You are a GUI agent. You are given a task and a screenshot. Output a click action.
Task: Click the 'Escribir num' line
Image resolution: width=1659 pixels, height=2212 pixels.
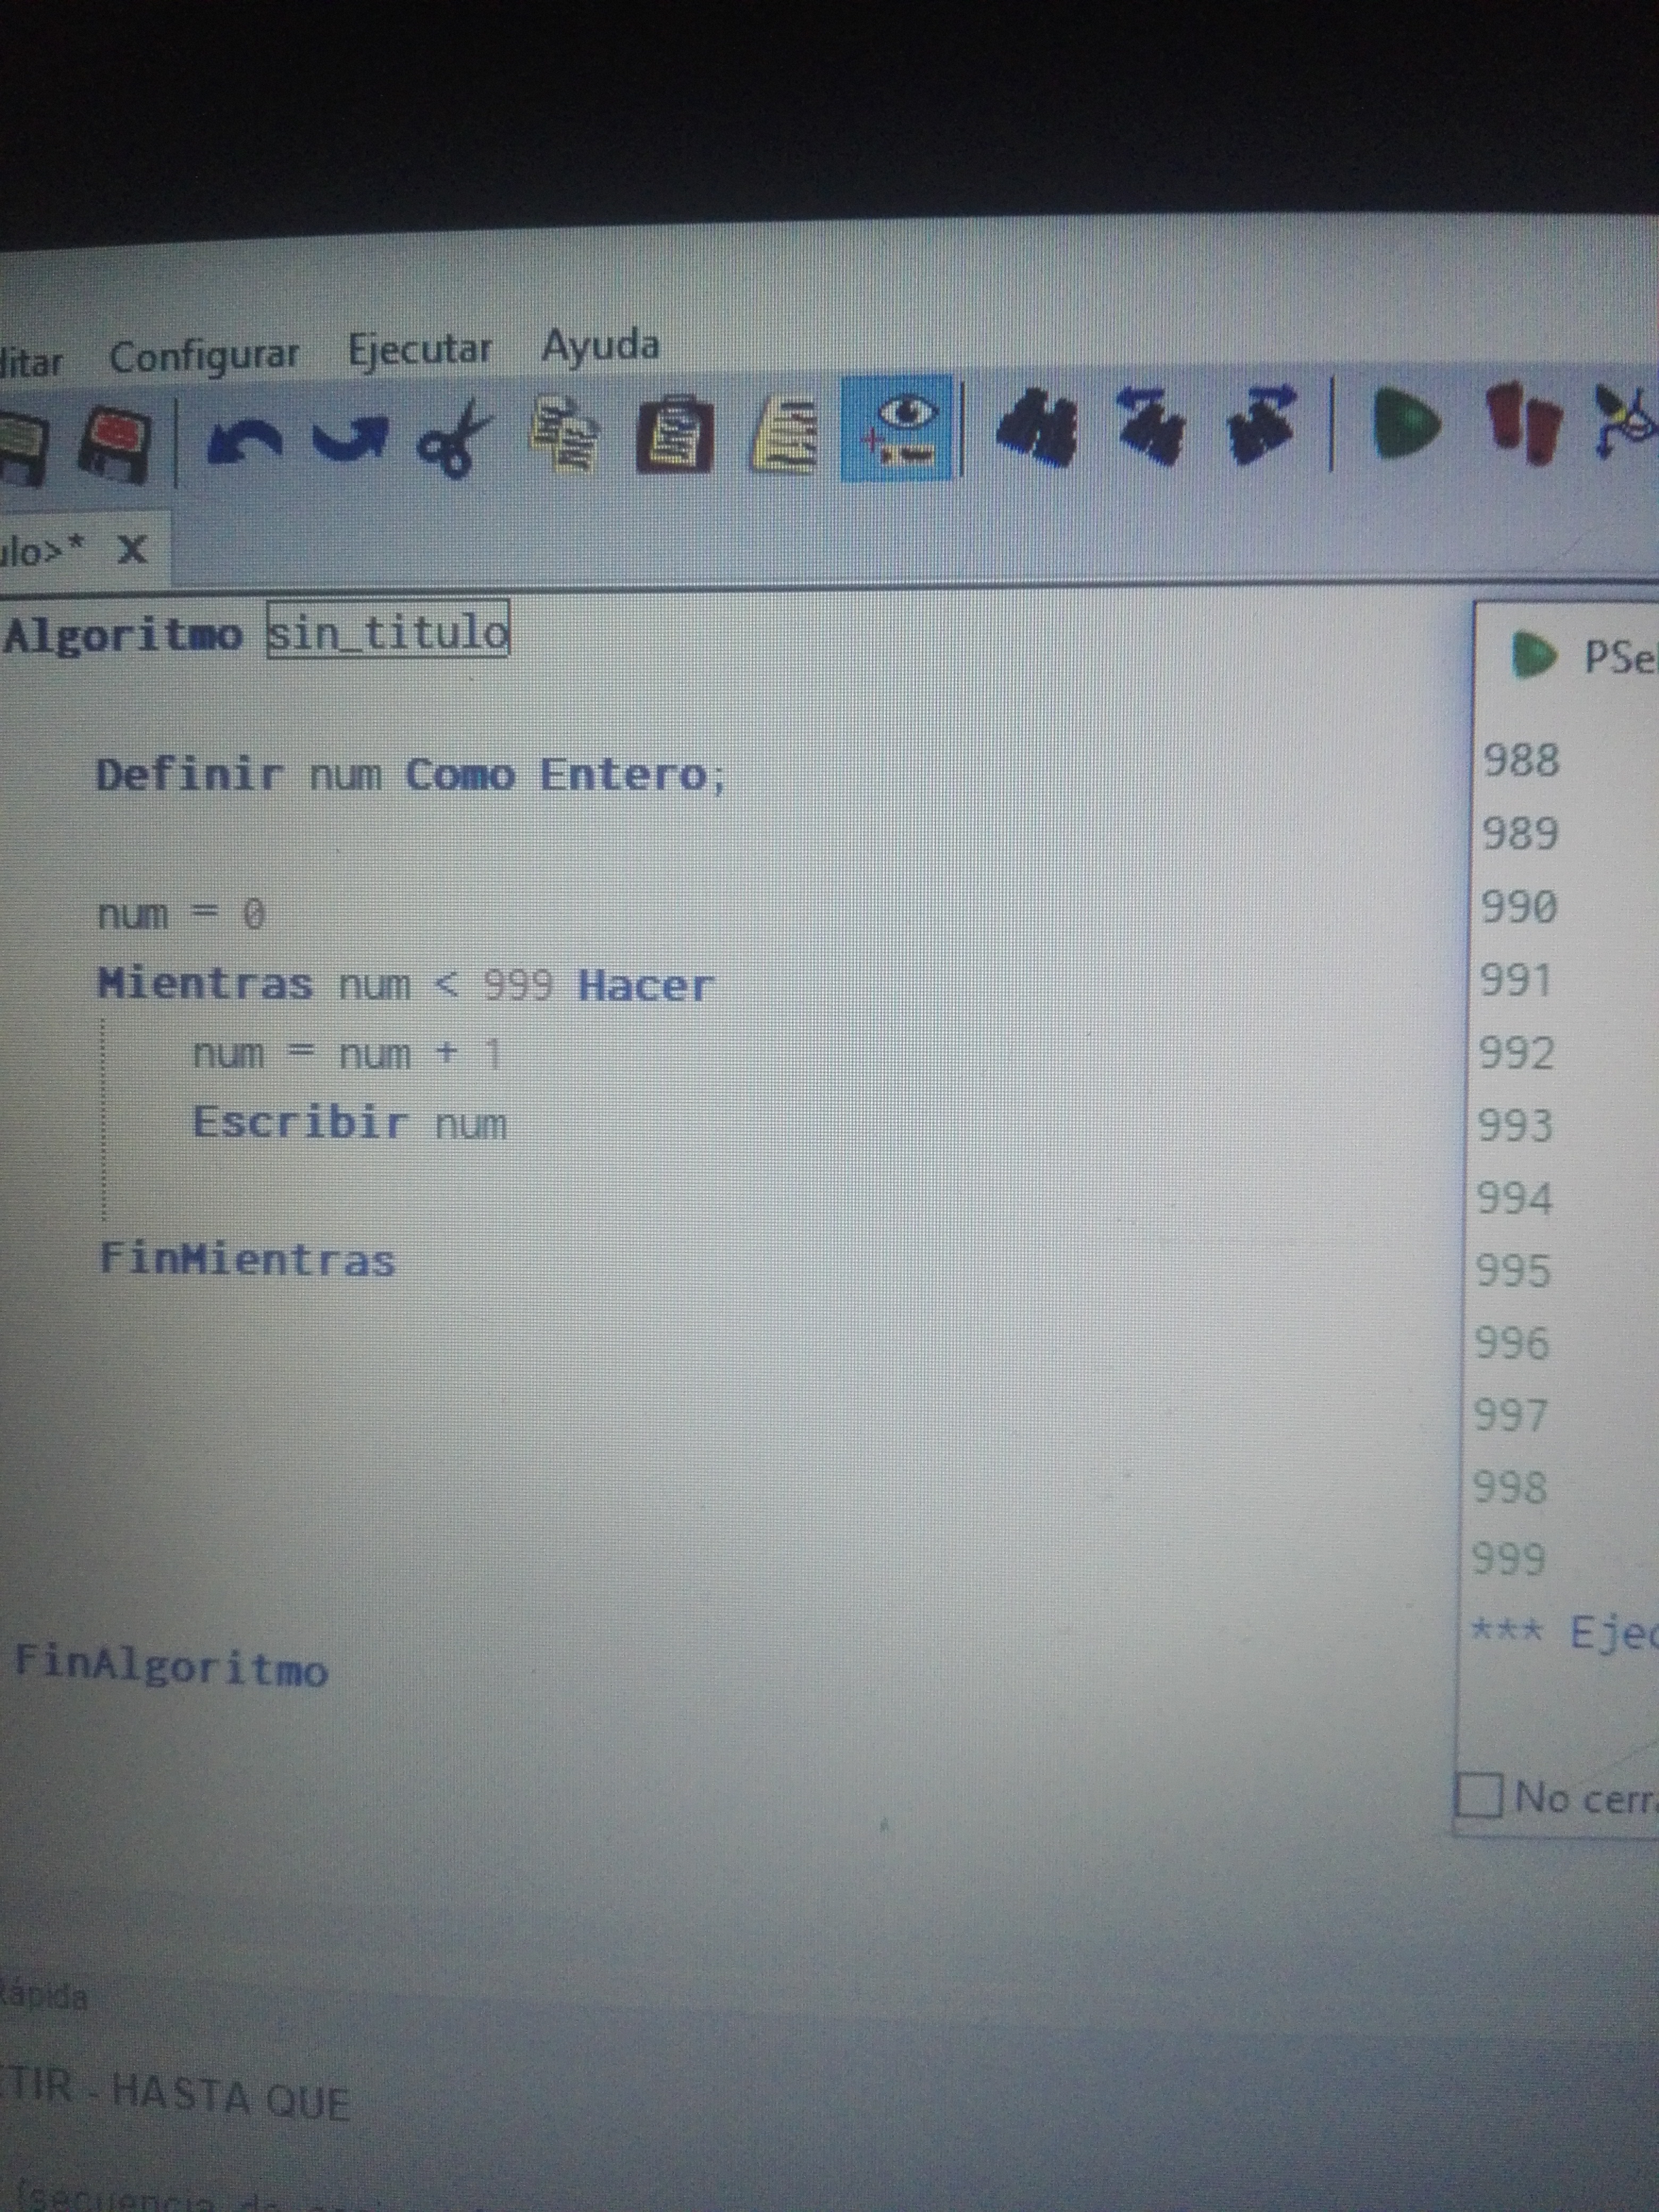(350, 1122)
